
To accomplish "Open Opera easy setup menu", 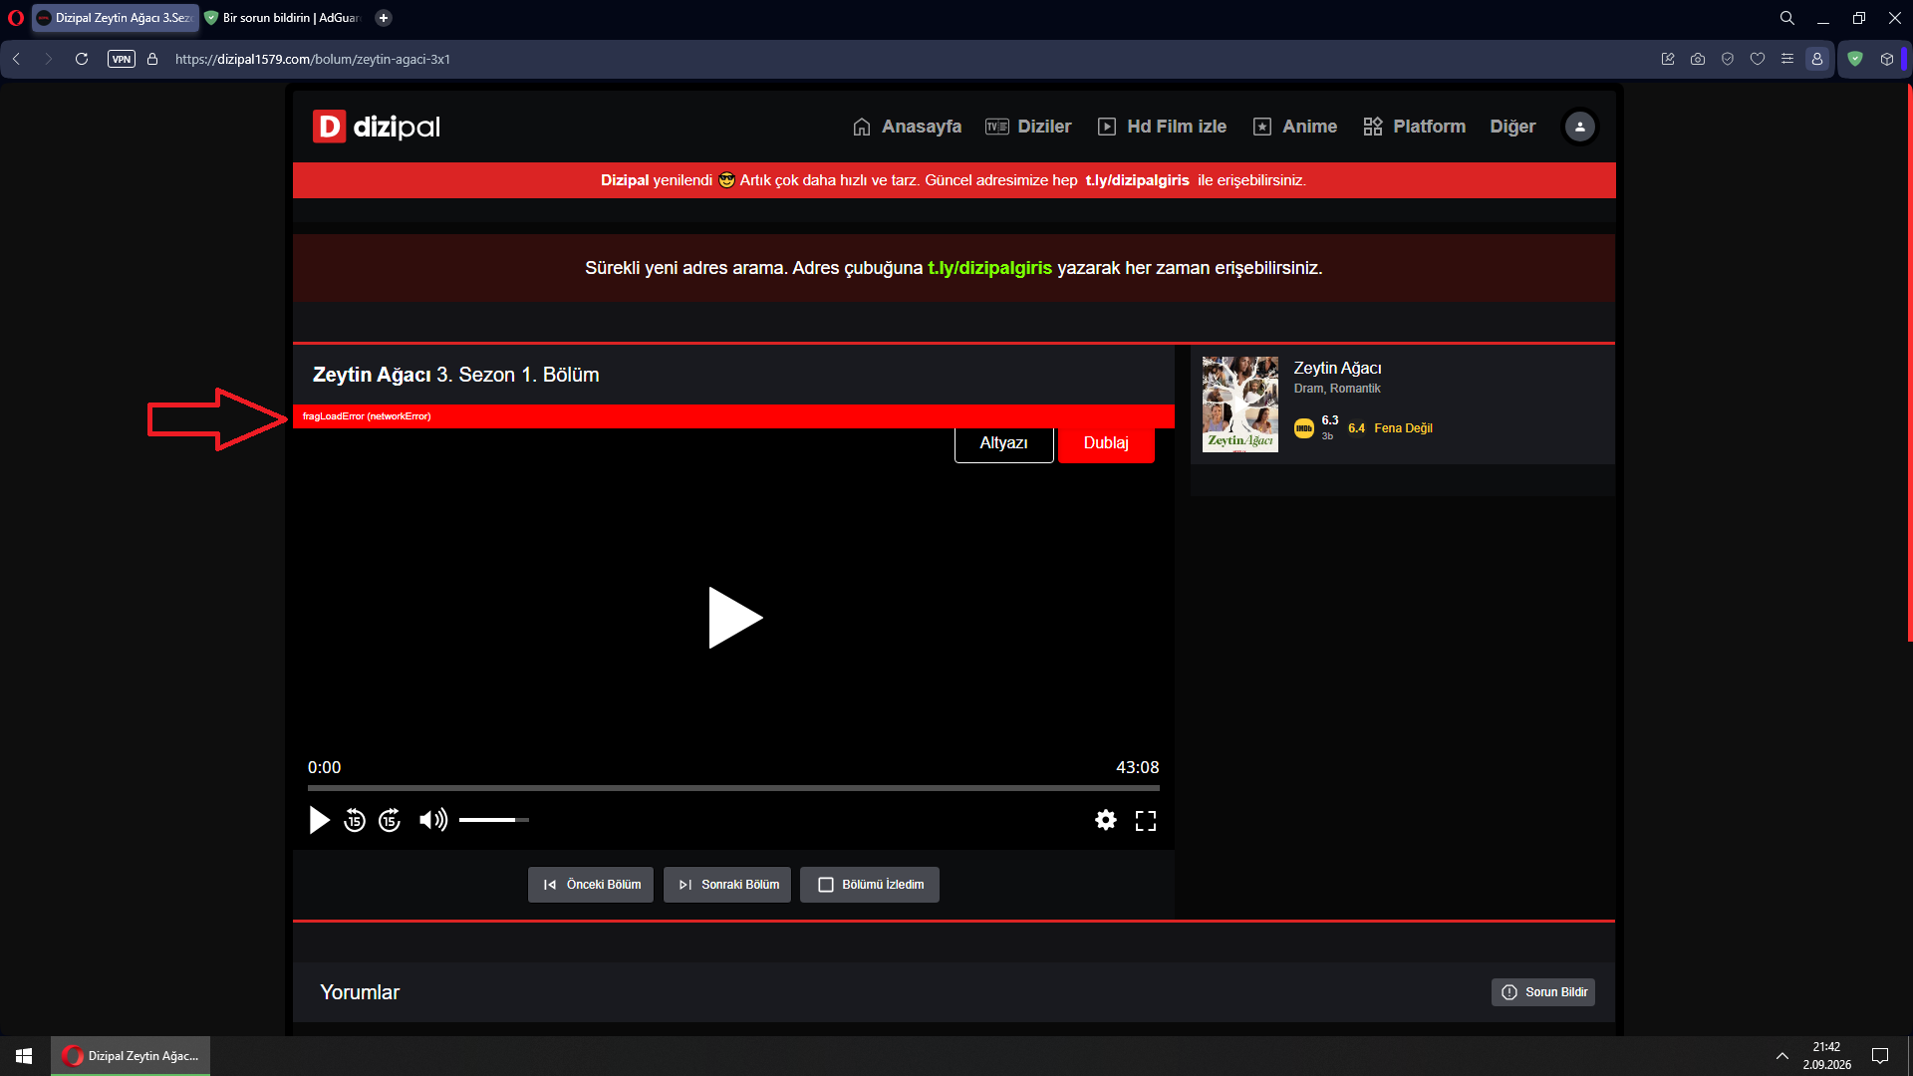I will 1787,59.
